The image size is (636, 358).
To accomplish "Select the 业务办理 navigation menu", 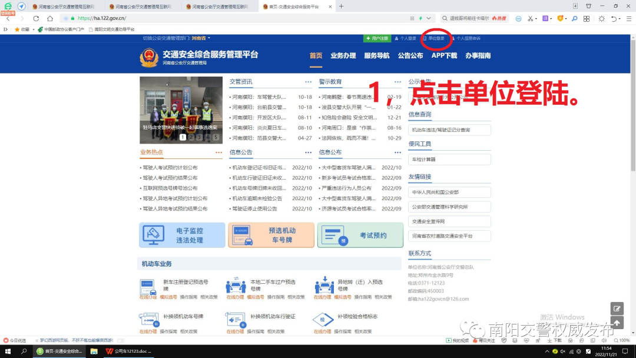I will coord(343,55).
